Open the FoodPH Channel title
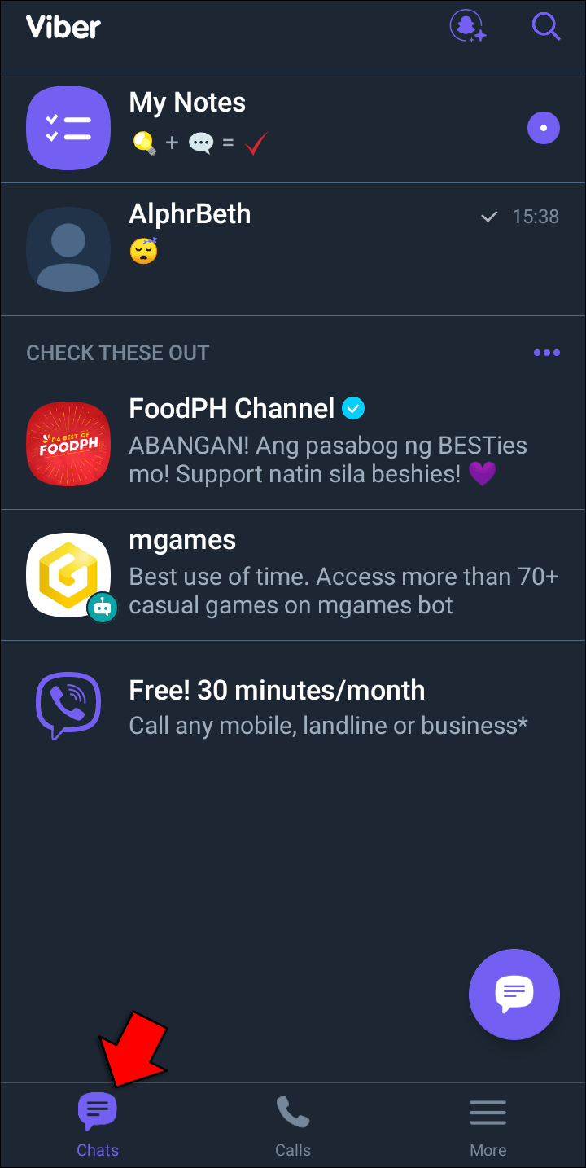This screenshot has width=586, height=1168. pyautogui.click(x=232, y=409)
